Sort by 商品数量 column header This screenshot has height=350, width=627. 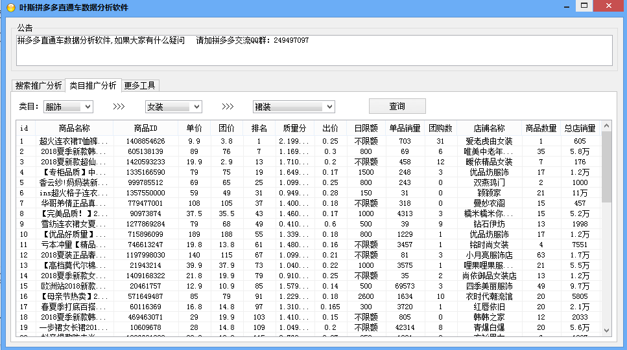tap(541, 128)
